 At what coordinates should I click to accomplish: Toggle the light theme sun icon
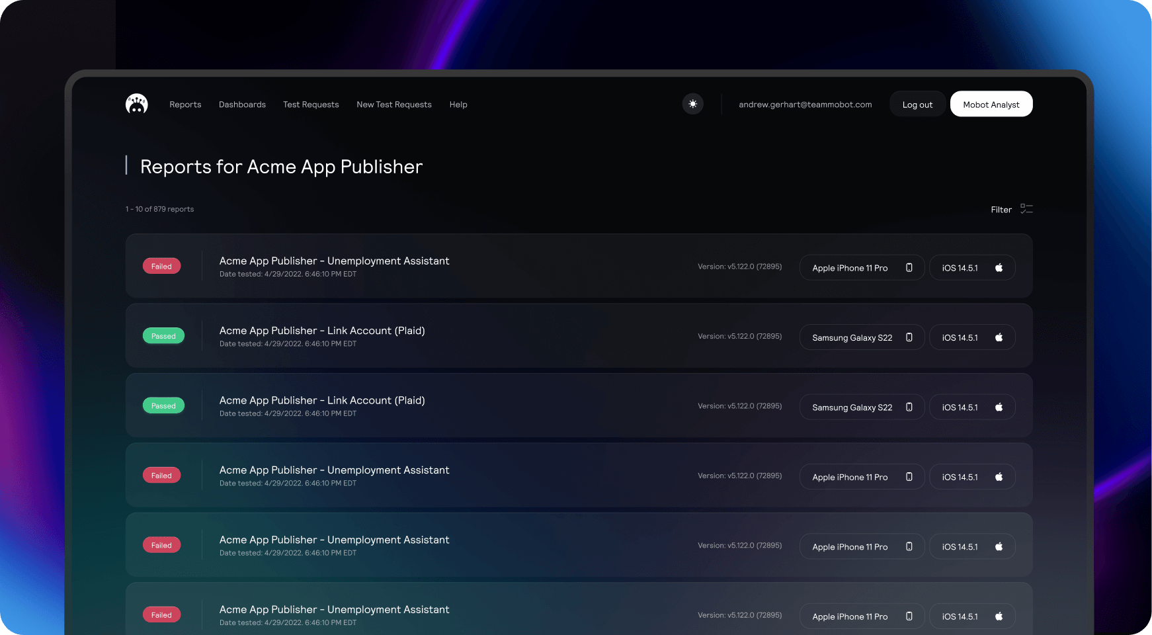click(693, 104)
